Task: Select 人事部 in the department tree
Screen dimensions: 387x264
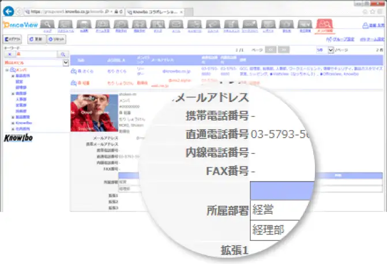Action: (x=21, y=99)
